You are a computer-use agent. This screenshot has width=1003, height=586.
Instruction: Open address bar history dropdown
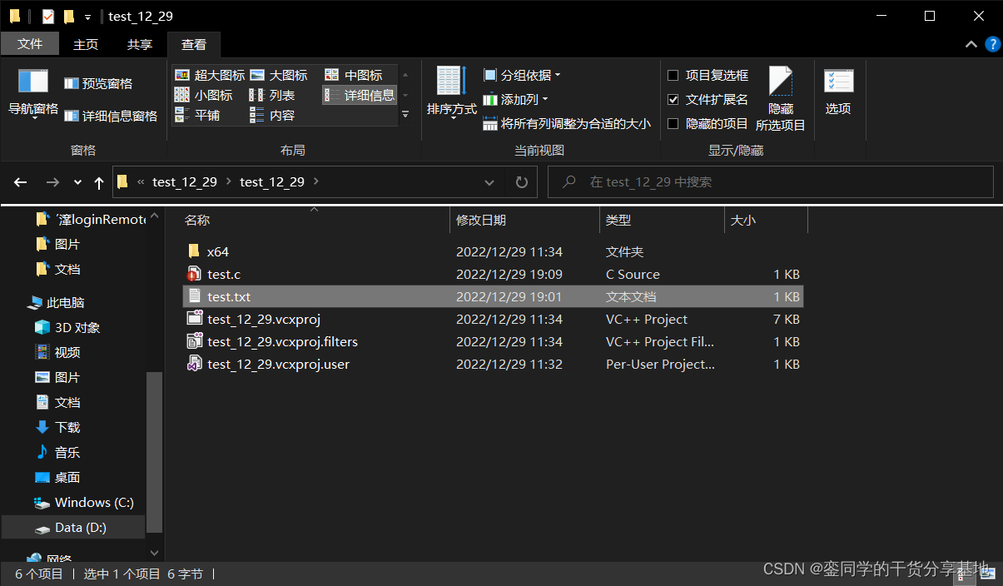pos(490,181)
